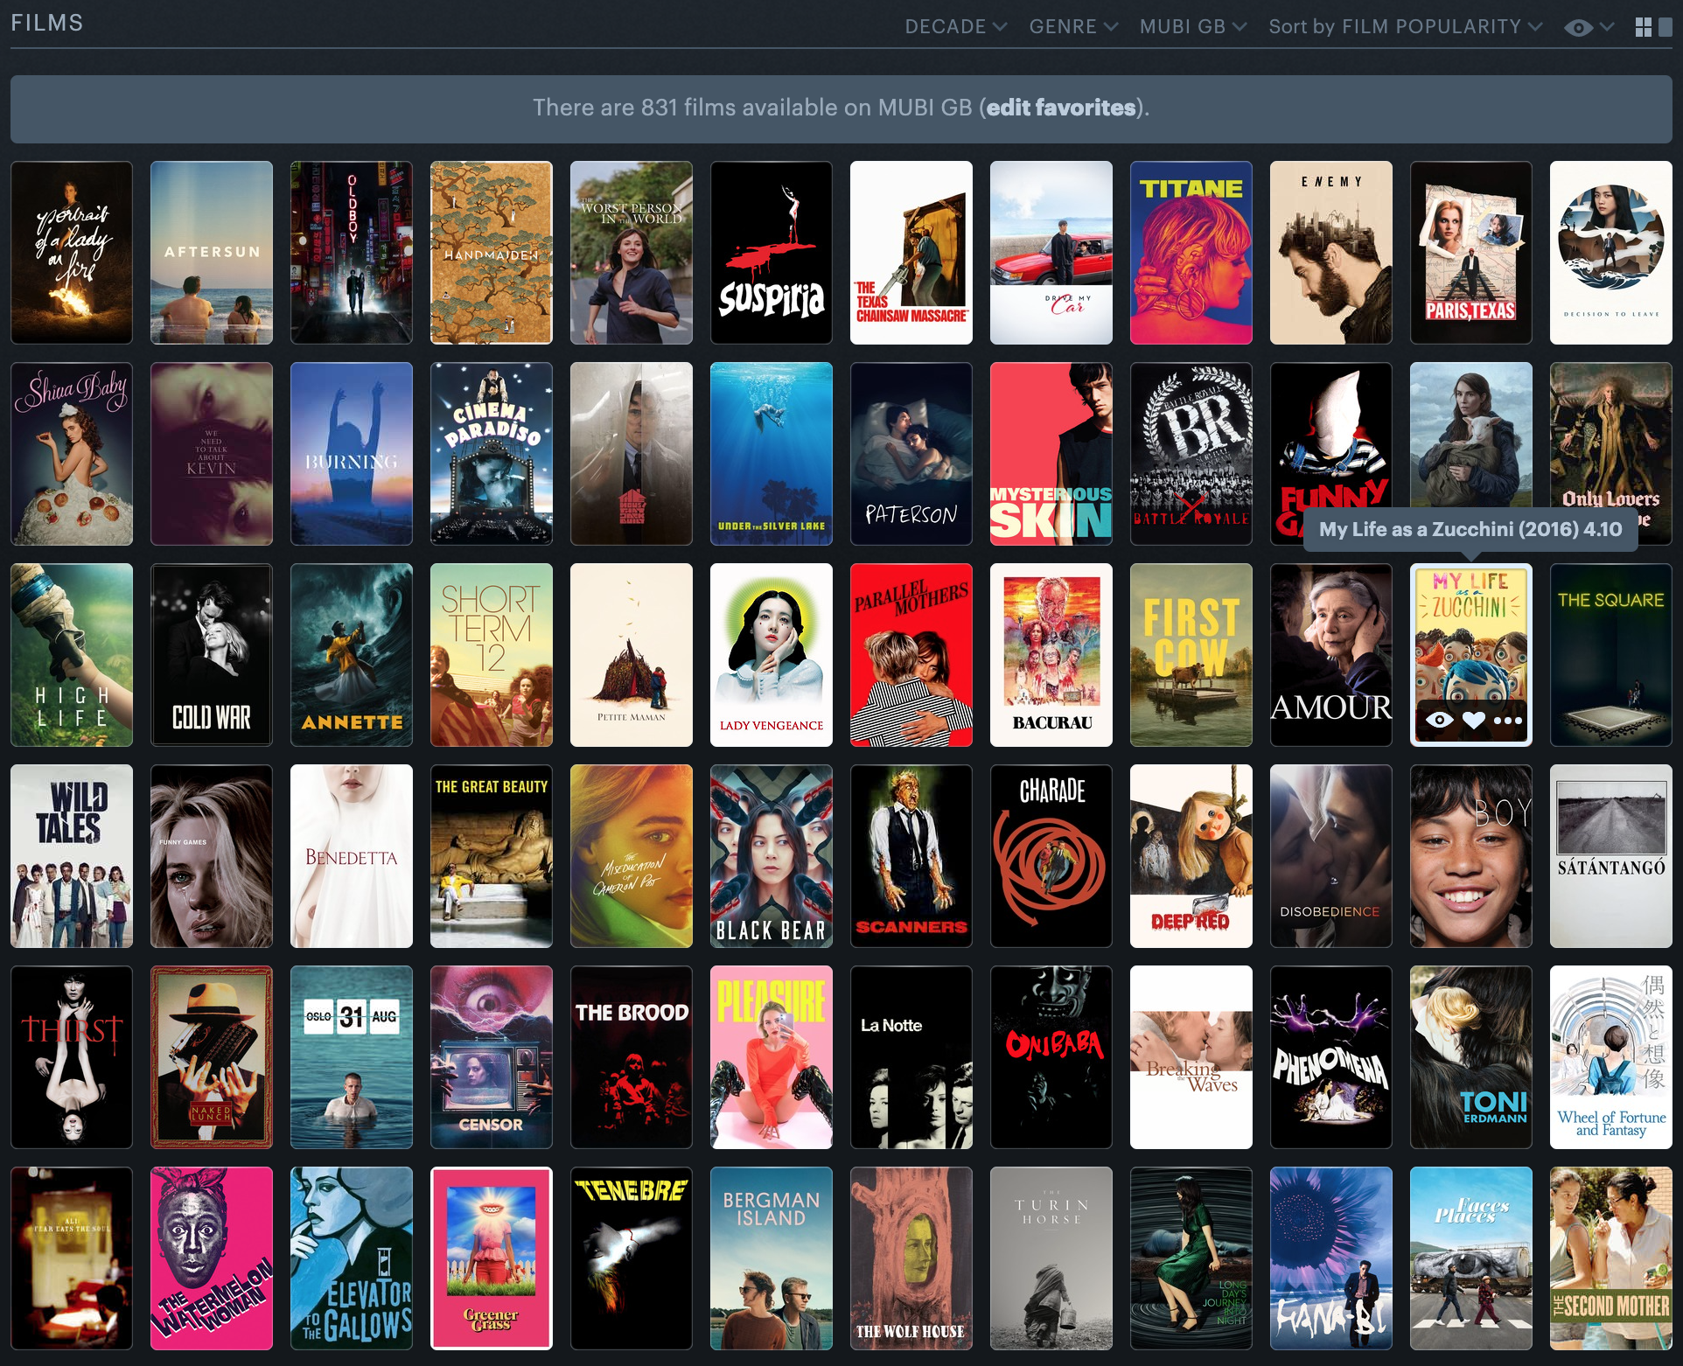Open The Second Mother poster
Screen dimensions: 1683x1366
point(1611,1258)
